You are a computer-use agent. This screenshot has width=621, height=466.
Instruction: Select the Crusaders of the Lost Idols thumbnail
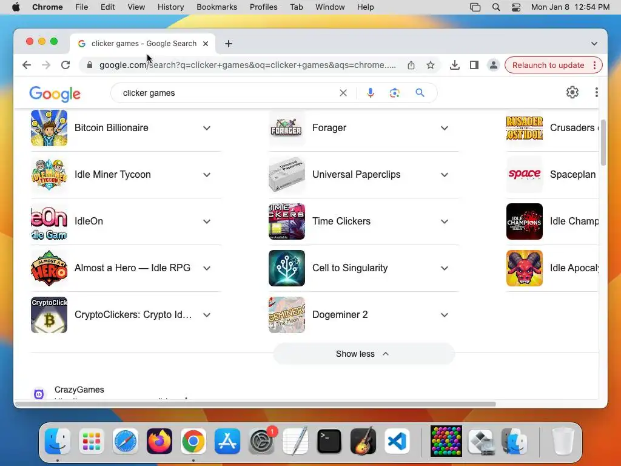coord(525,128)
